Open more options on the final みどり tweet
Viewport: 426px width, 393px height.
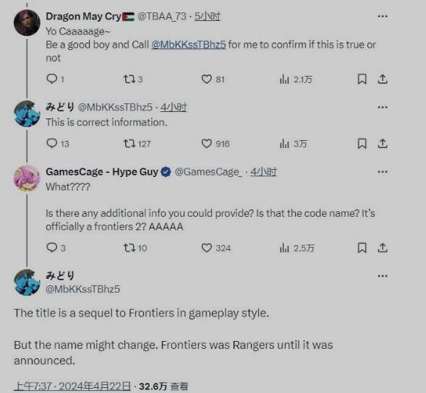click(x=383, y=276)
